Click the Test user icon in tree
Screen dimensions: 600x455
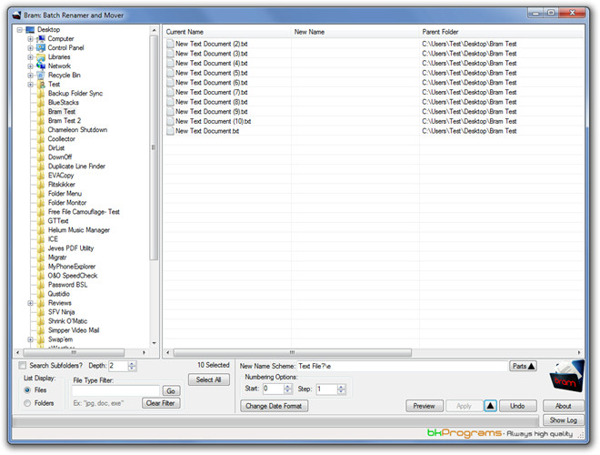click(x=42, y=85)
